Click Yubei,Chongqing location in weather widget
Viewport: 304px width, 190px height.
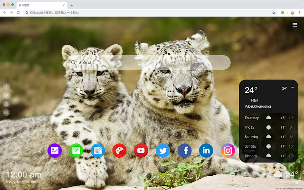[257, 106]
